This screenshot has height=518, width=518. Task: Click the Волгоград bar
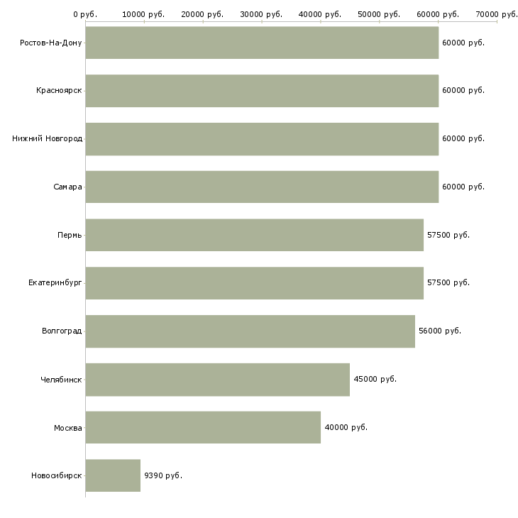250,331
